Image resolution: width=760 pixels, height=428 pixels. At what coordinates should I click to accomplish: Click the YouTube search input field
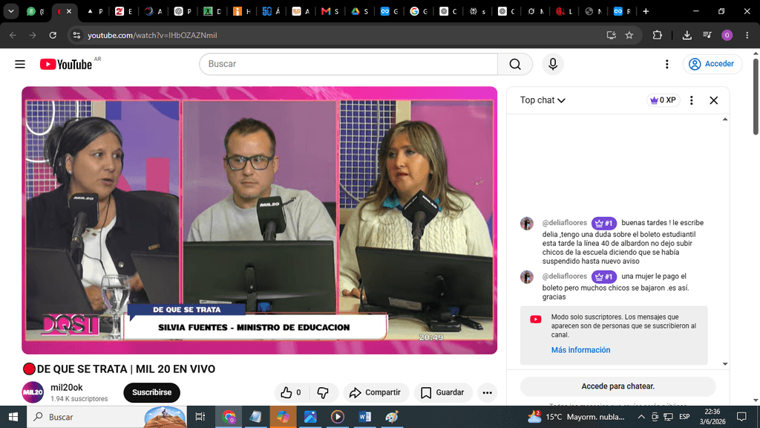click(x=349, y=64)
